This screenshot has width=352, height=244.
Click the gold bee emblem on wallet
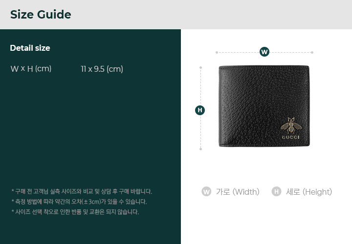coord(291,125)
